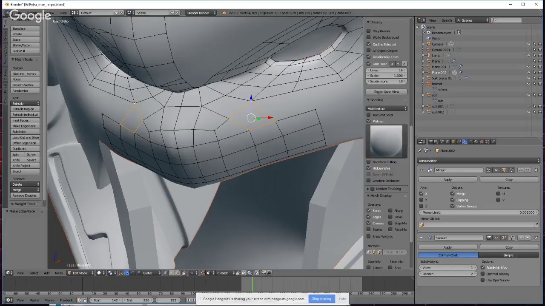The height and width of the screenshot is (306, 545).
Task: Open the Modifiers properties tab (wrench icon)
Action: click(464, 142)
